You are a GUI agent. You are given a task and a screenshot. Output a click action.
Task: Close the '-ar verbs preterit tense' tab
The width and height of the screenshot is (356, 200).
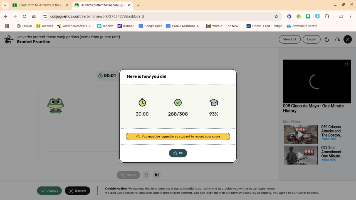click(x=128, y=5)
